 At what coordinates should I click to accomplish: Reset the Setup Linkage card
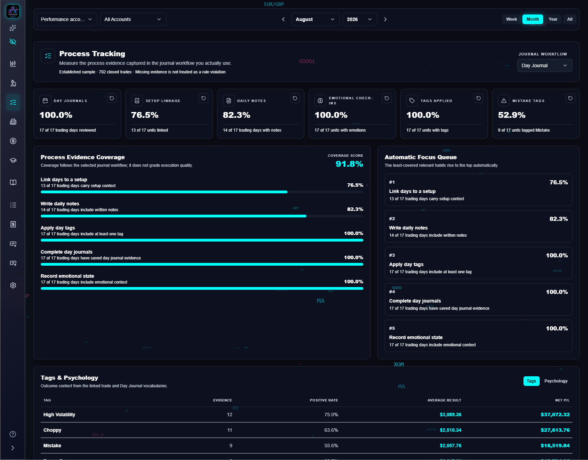tap(204, 98)
